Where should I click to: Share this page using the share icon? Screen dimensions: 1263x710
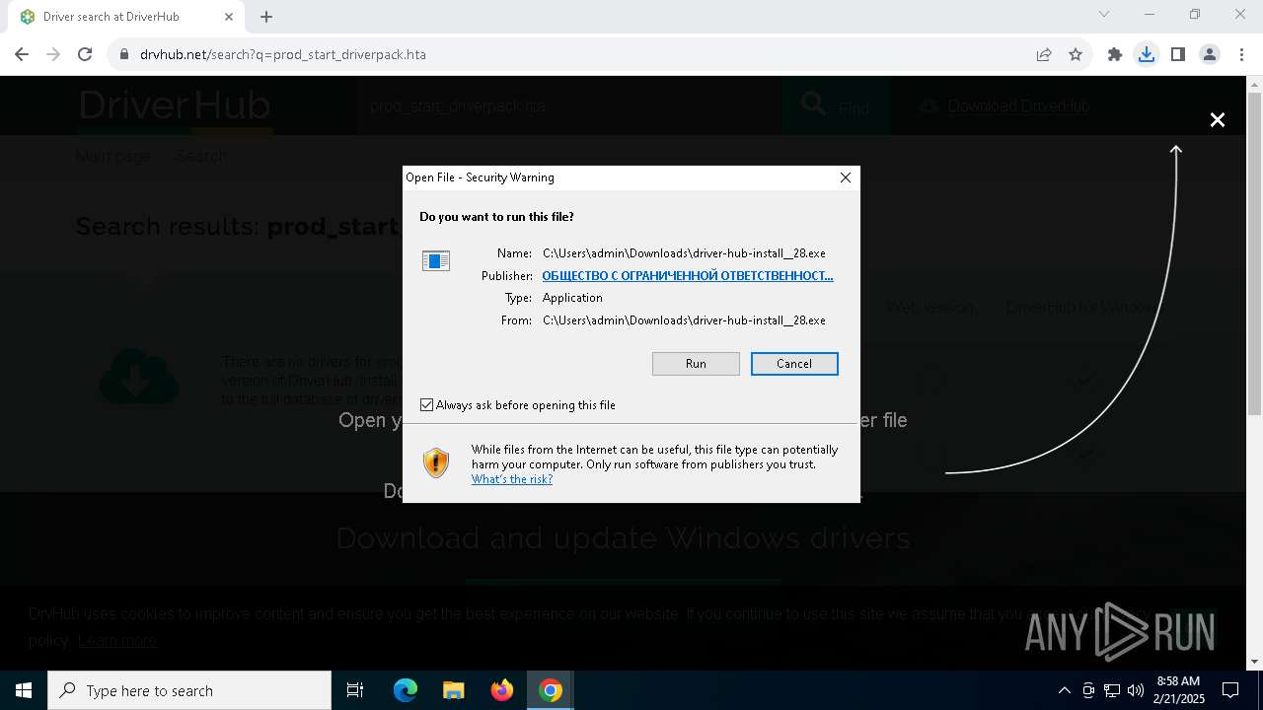(x=1044, y=54)
